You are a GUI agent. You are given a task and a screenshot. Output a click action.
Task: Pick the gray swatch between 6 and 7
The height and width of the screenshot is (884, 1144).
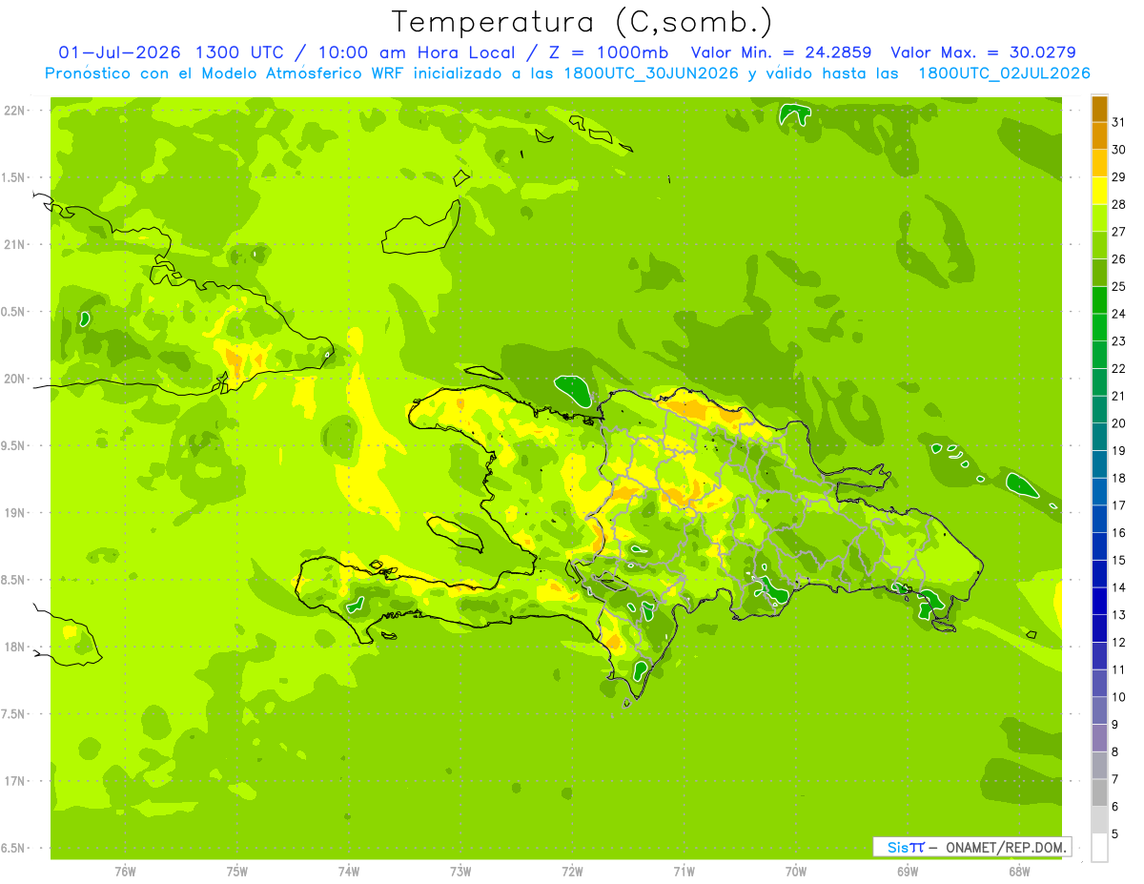(x=1099, y=793)
